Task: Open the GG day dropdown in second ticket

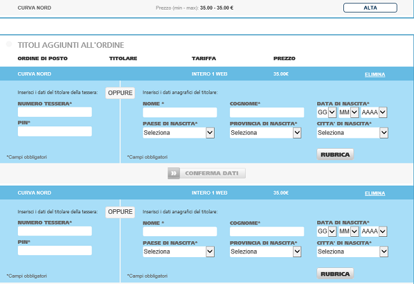Action: point(327,231)
